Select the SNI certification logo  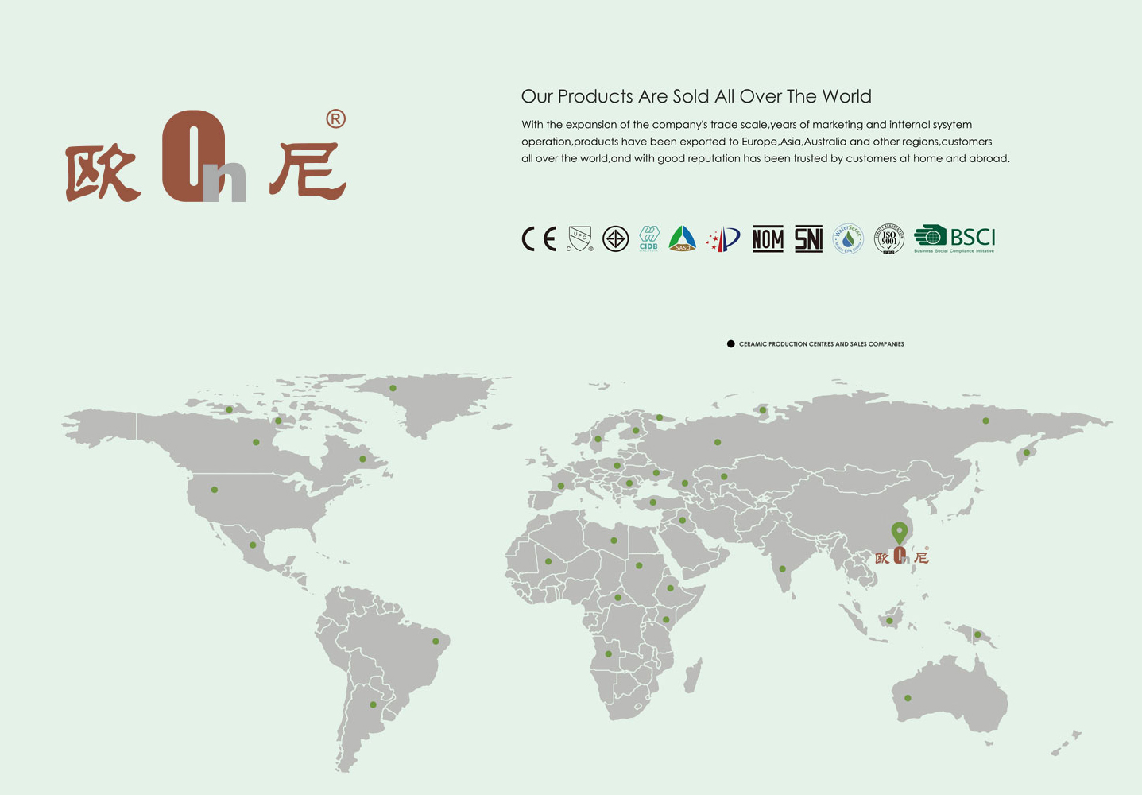808,238
